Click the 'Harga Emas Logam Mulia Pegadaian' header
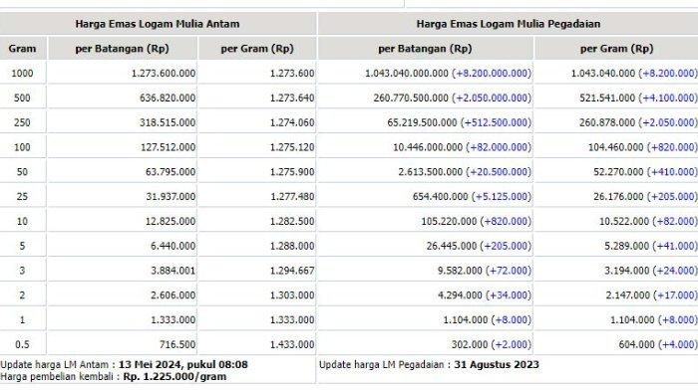This screenshot has width=698, height=391. point(509,24)
